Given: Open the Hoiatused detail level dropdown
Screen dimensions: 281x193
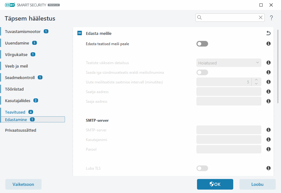Looking at the screenshot, I should tap(229, 63).
